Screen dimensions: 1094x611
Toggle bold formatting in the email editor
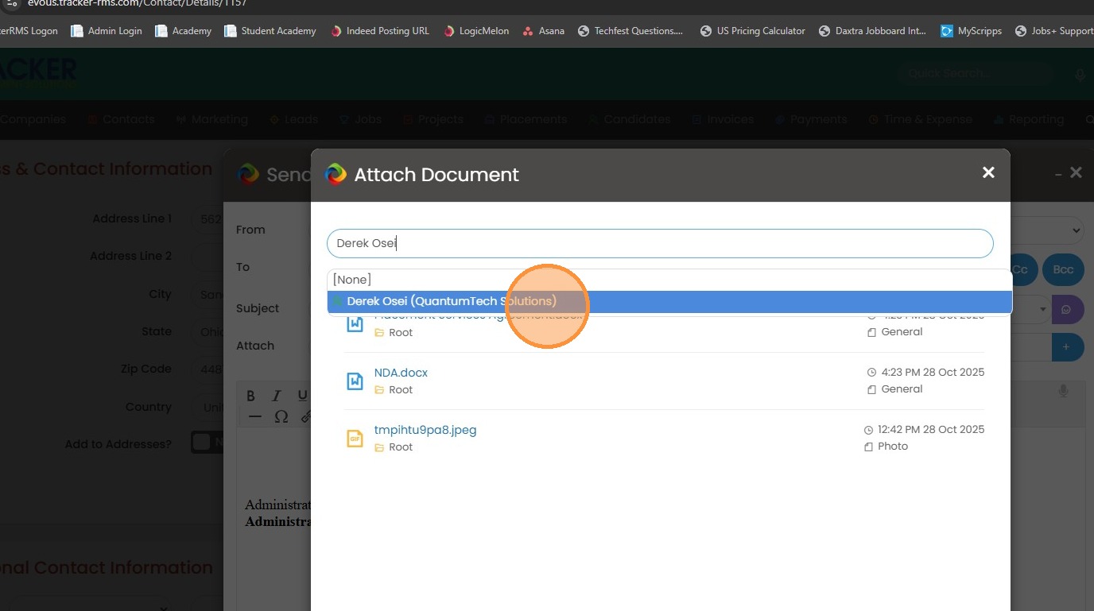(x=250, y=396)
